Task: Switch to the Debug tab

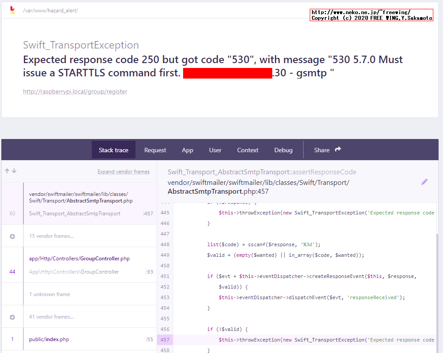Action: 283,150
